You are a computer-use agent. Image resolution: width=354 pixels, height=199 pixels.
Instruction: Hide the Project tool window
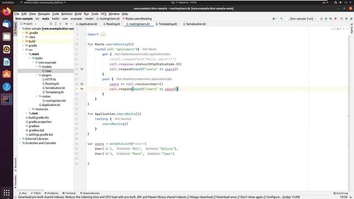[x=71, y=24]
